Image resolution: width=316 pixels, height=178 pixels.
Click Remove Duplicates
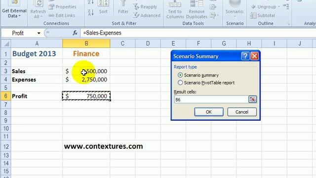coord(197,10)
